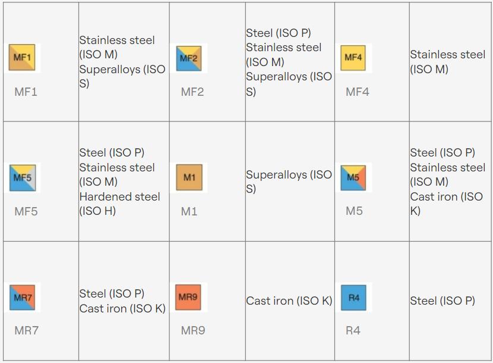
Task: Click the orange MR9 icon
Action: pos(189,298)
